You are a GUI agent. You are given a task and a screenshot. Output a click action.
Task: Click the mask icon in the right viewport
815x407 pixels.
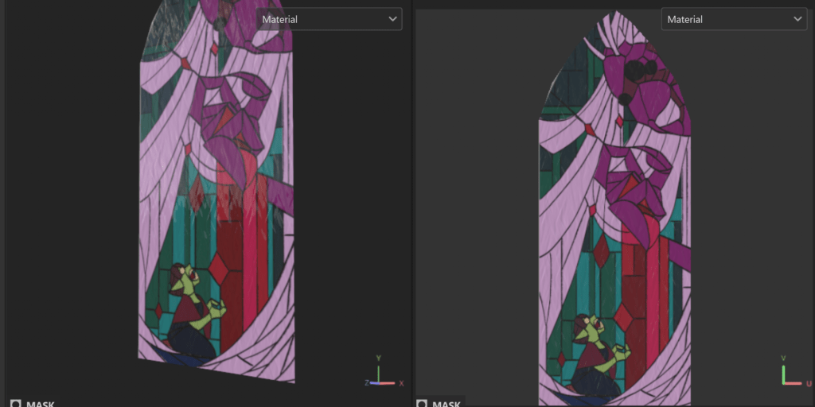click(422, 404)
